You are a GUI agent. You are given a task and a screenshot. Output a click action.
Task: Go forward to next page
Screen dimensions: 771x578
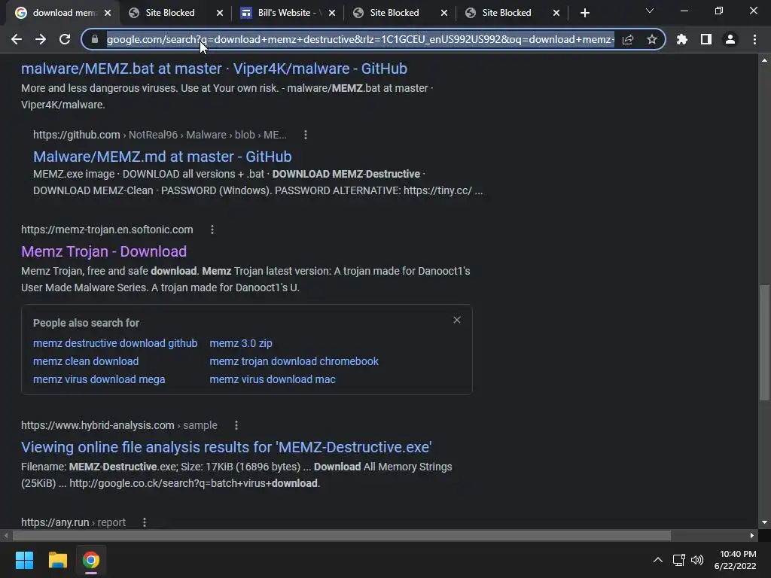[x=41, y=39]
